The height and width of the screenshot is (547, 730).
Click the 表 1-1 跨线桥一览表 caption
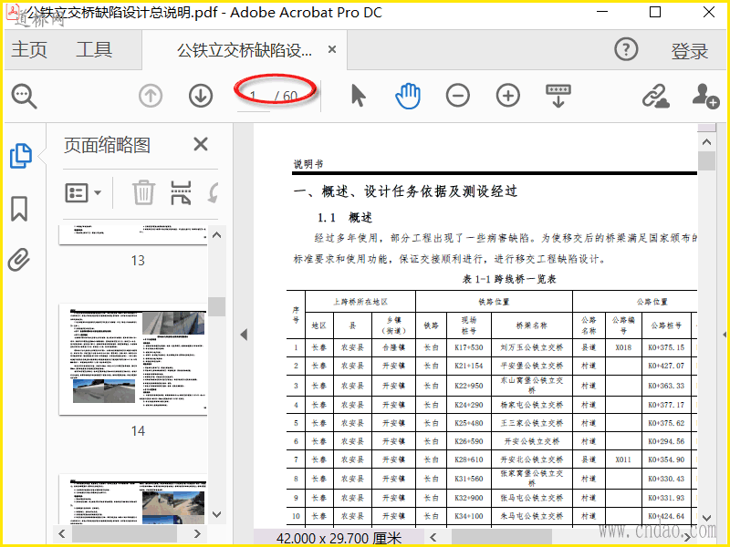(509, 279)
